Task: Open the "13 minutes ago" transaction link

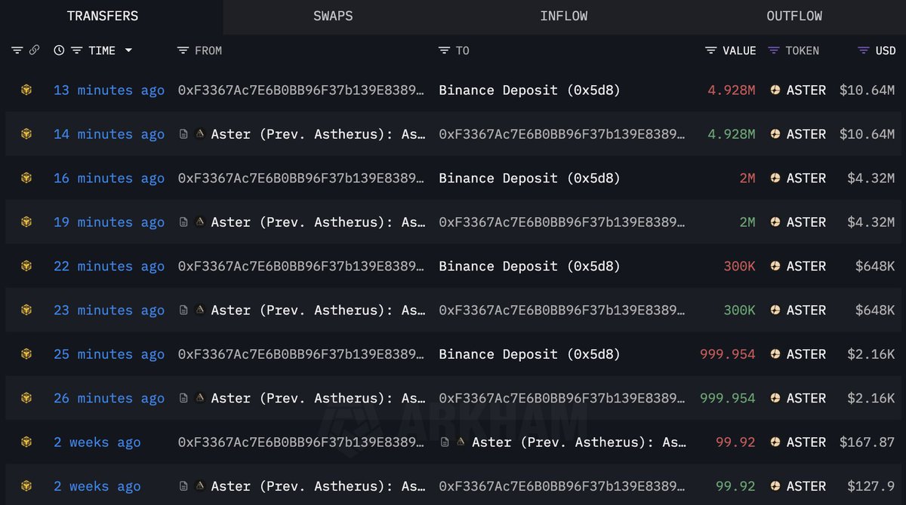Action: click(109, 90)
